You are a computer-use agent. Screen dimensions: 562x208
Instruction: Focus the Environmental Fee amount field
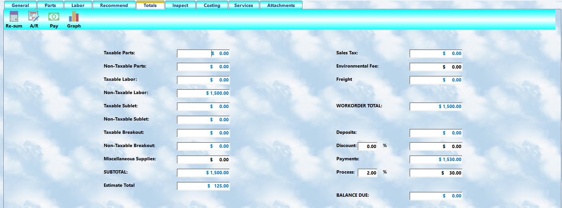[x=436, y=67]
